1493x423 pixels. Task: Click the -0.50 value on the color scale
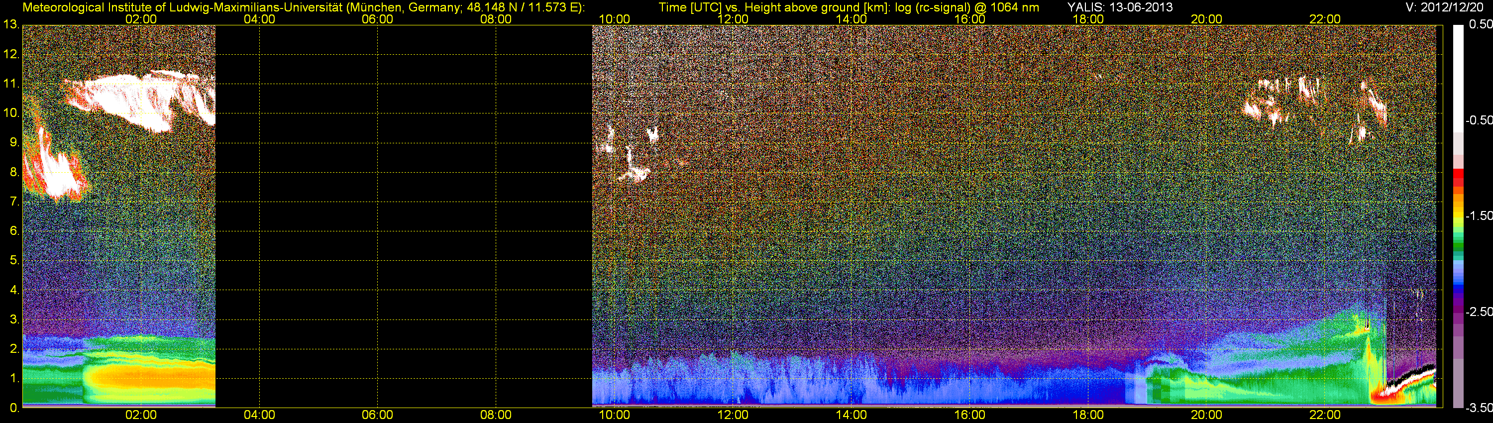[x=1479, y=120]
